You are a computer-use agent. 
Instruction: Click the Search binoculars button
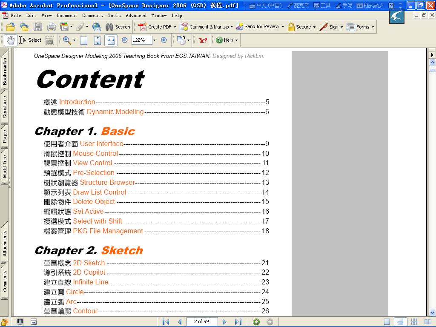[118, 27]
